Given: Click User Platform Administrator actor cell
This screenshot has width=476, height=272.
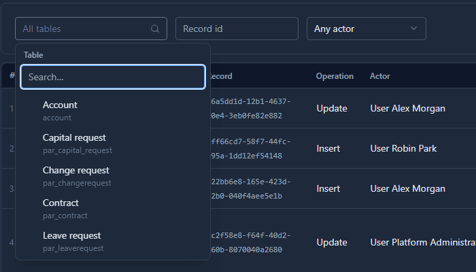Looking at the screenshot, I should coord(423,242).
